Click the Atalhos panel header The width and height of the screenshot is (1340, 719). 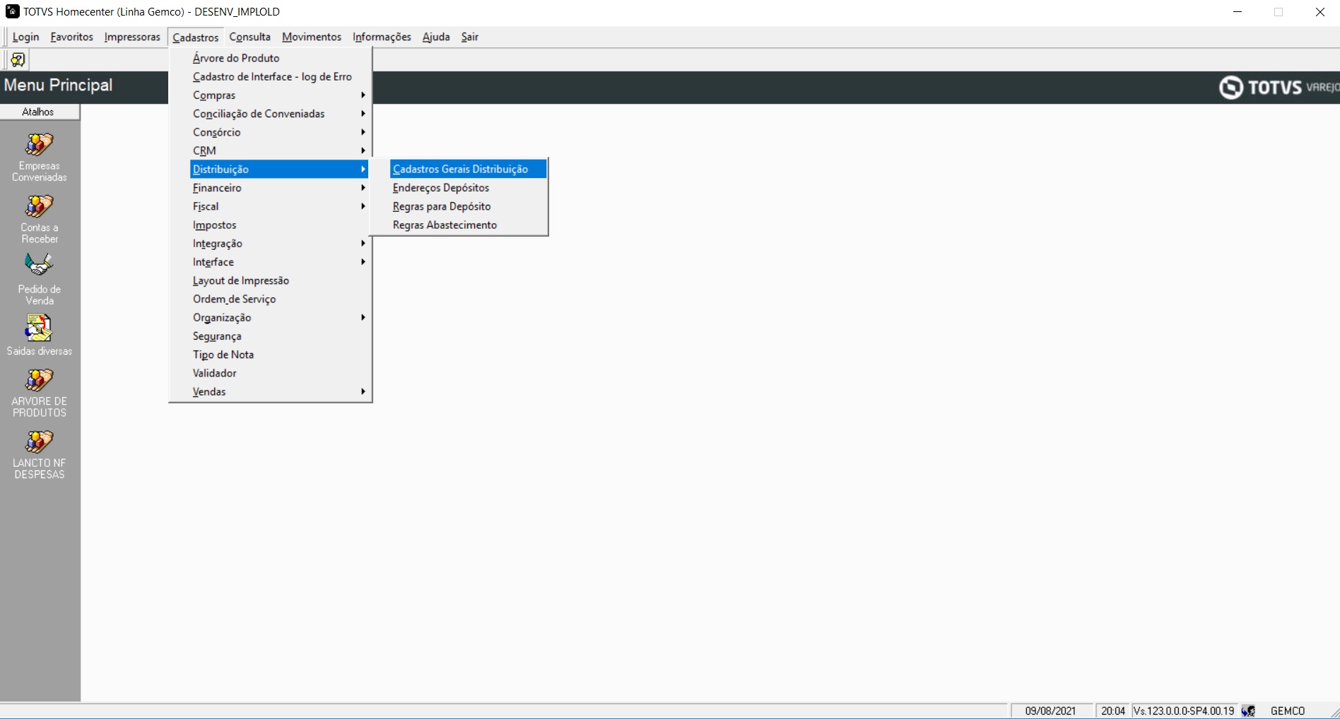click(40, 112)
